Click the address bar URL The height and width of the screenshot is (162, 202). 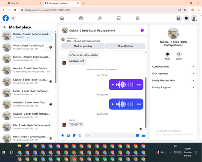tap(48, 10)
